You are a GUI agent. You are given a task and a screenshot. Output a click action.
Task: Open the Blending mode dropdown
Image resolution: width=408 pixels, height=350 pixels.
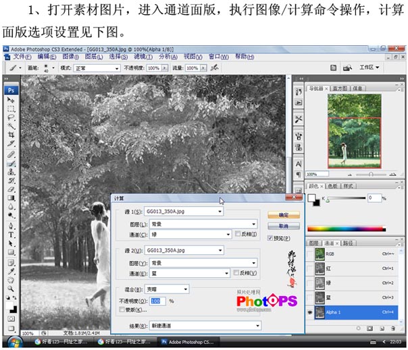point(167,289)
